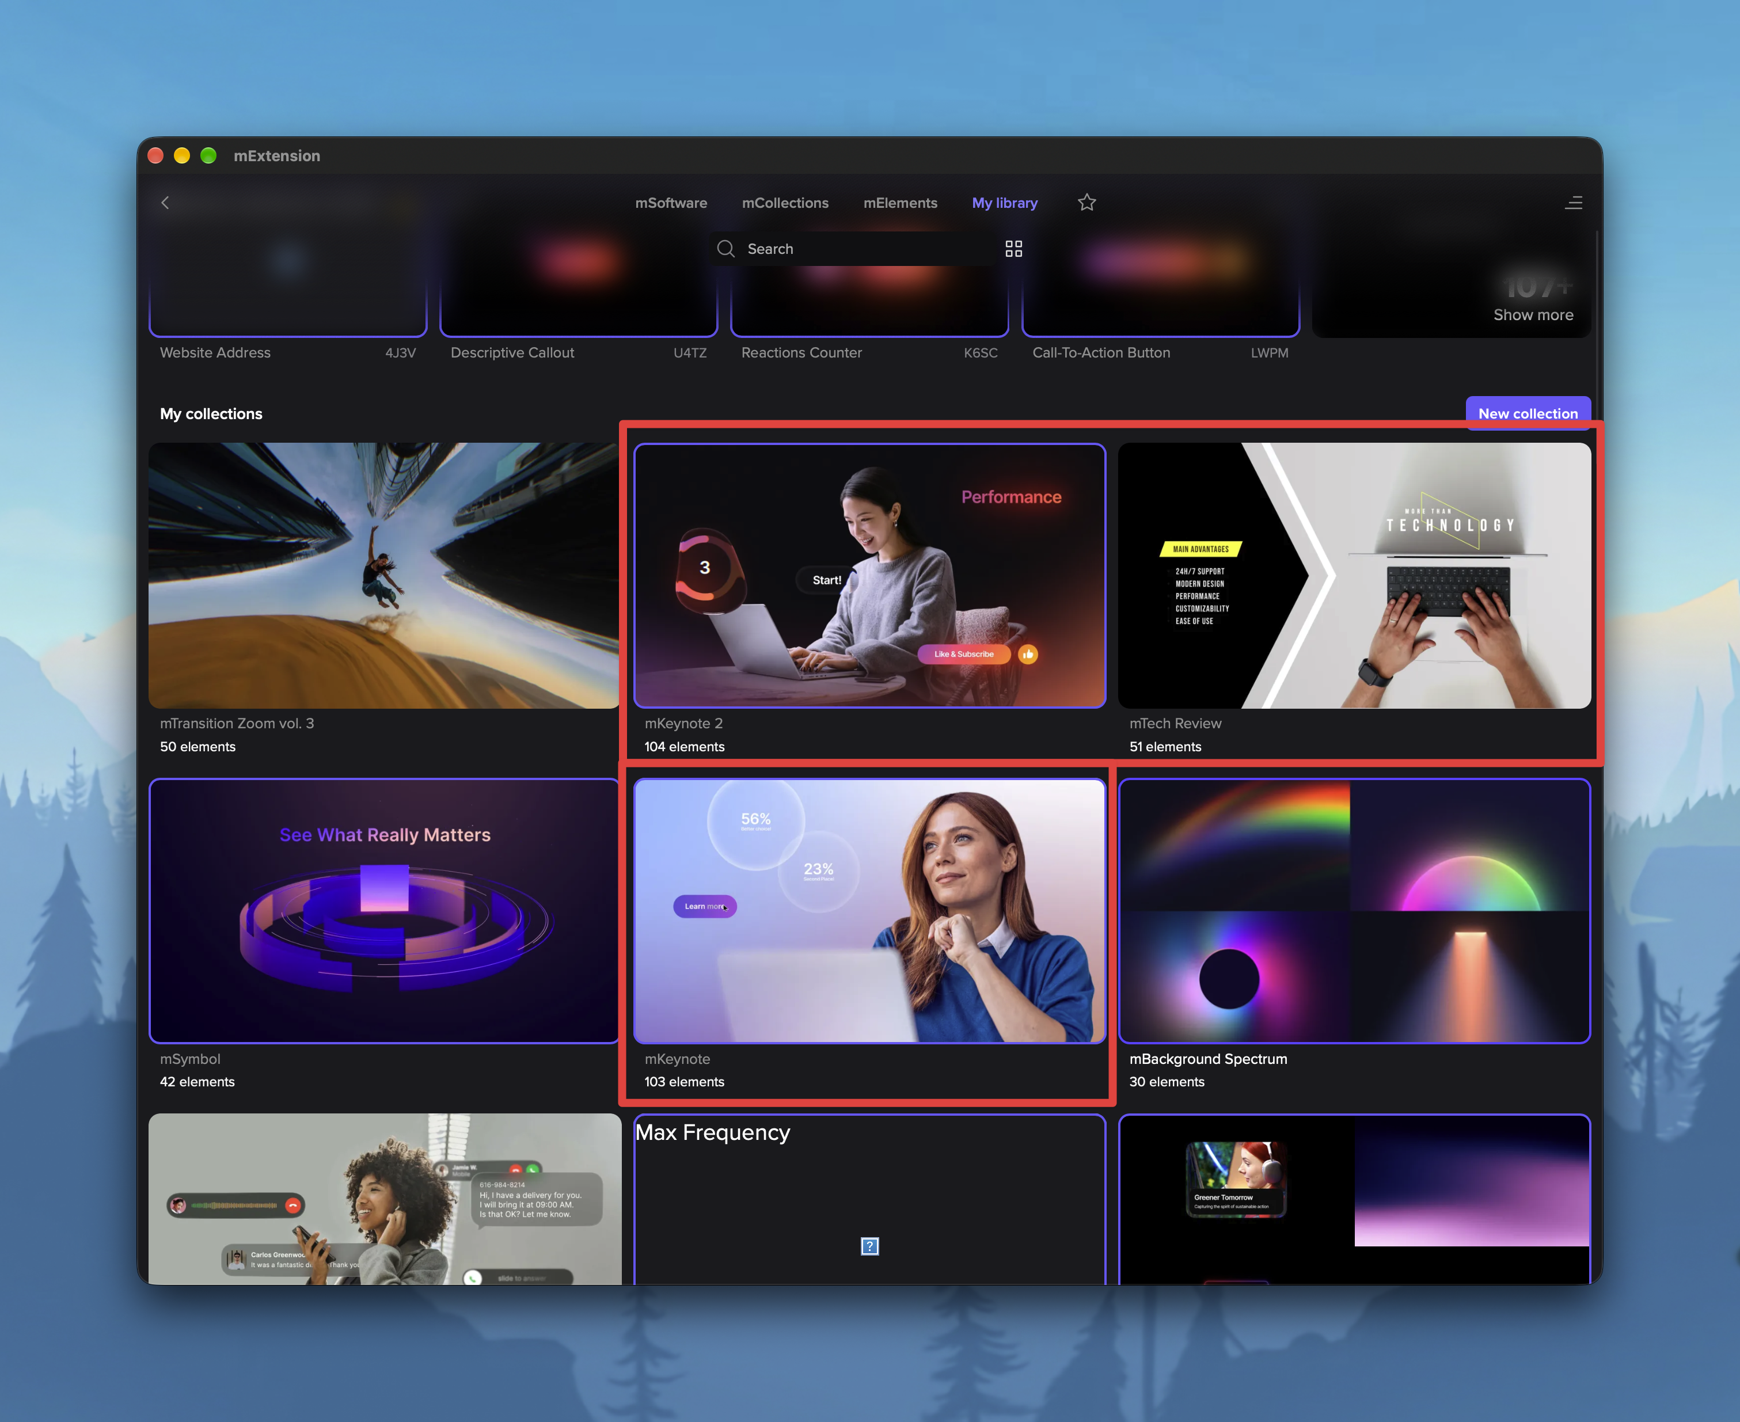1740x1422 pixels.
Task: Open the mTech Review collection thumbnail
Action: [x=1354, y=576]
